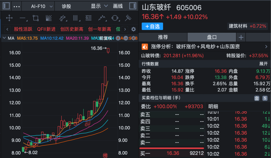
Task: Select the horizontal line drawing tool
Action: pos(23,18)
